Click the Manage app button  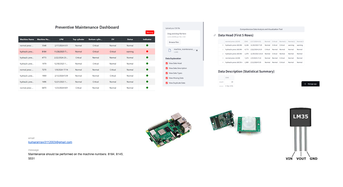coord(312,84)
